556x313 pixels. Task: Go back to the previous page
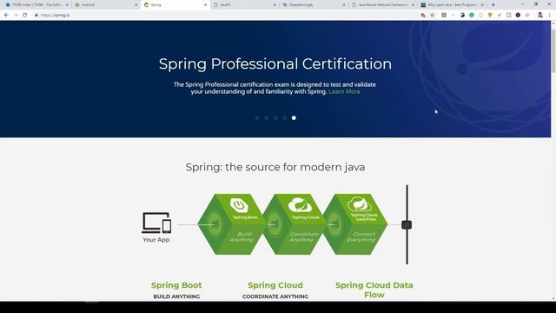pos(6,16)
